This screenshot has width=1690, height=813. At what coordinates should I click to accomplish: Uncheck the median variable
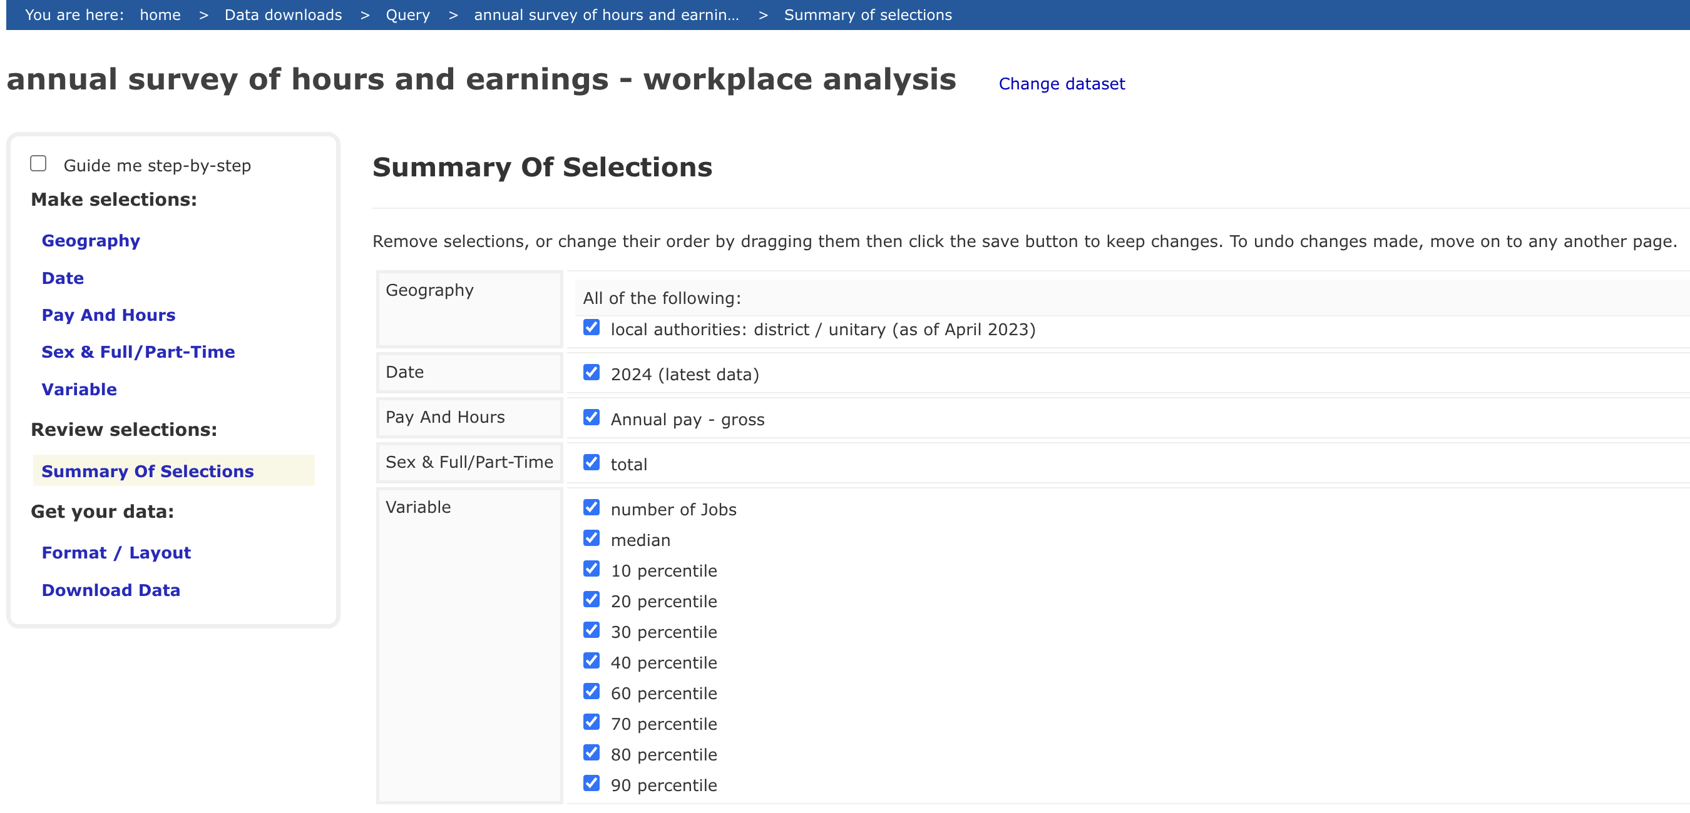pos(591,538)
